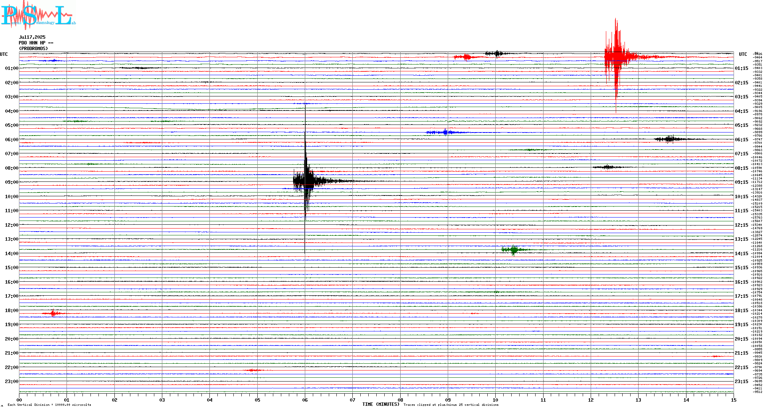Viewport: 764px width, 410px height.
Task: Click the '01:00' hour label on left
Action: tap(12, 68)
